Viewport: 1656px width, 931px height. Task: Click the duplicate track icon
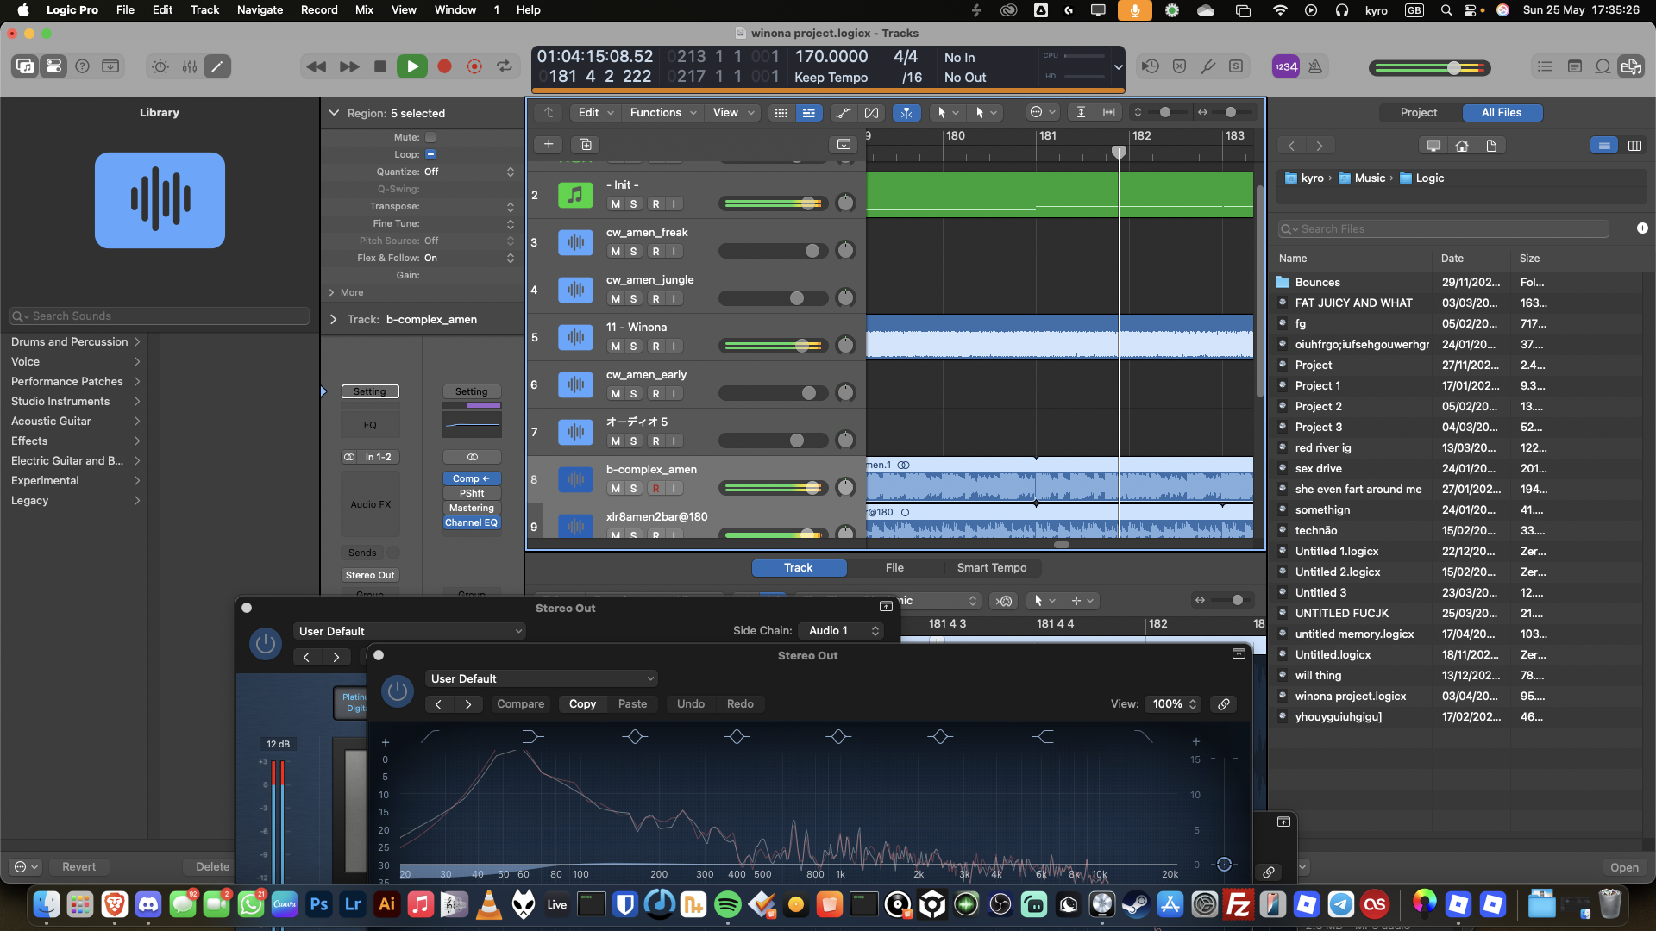pos(586,144)
